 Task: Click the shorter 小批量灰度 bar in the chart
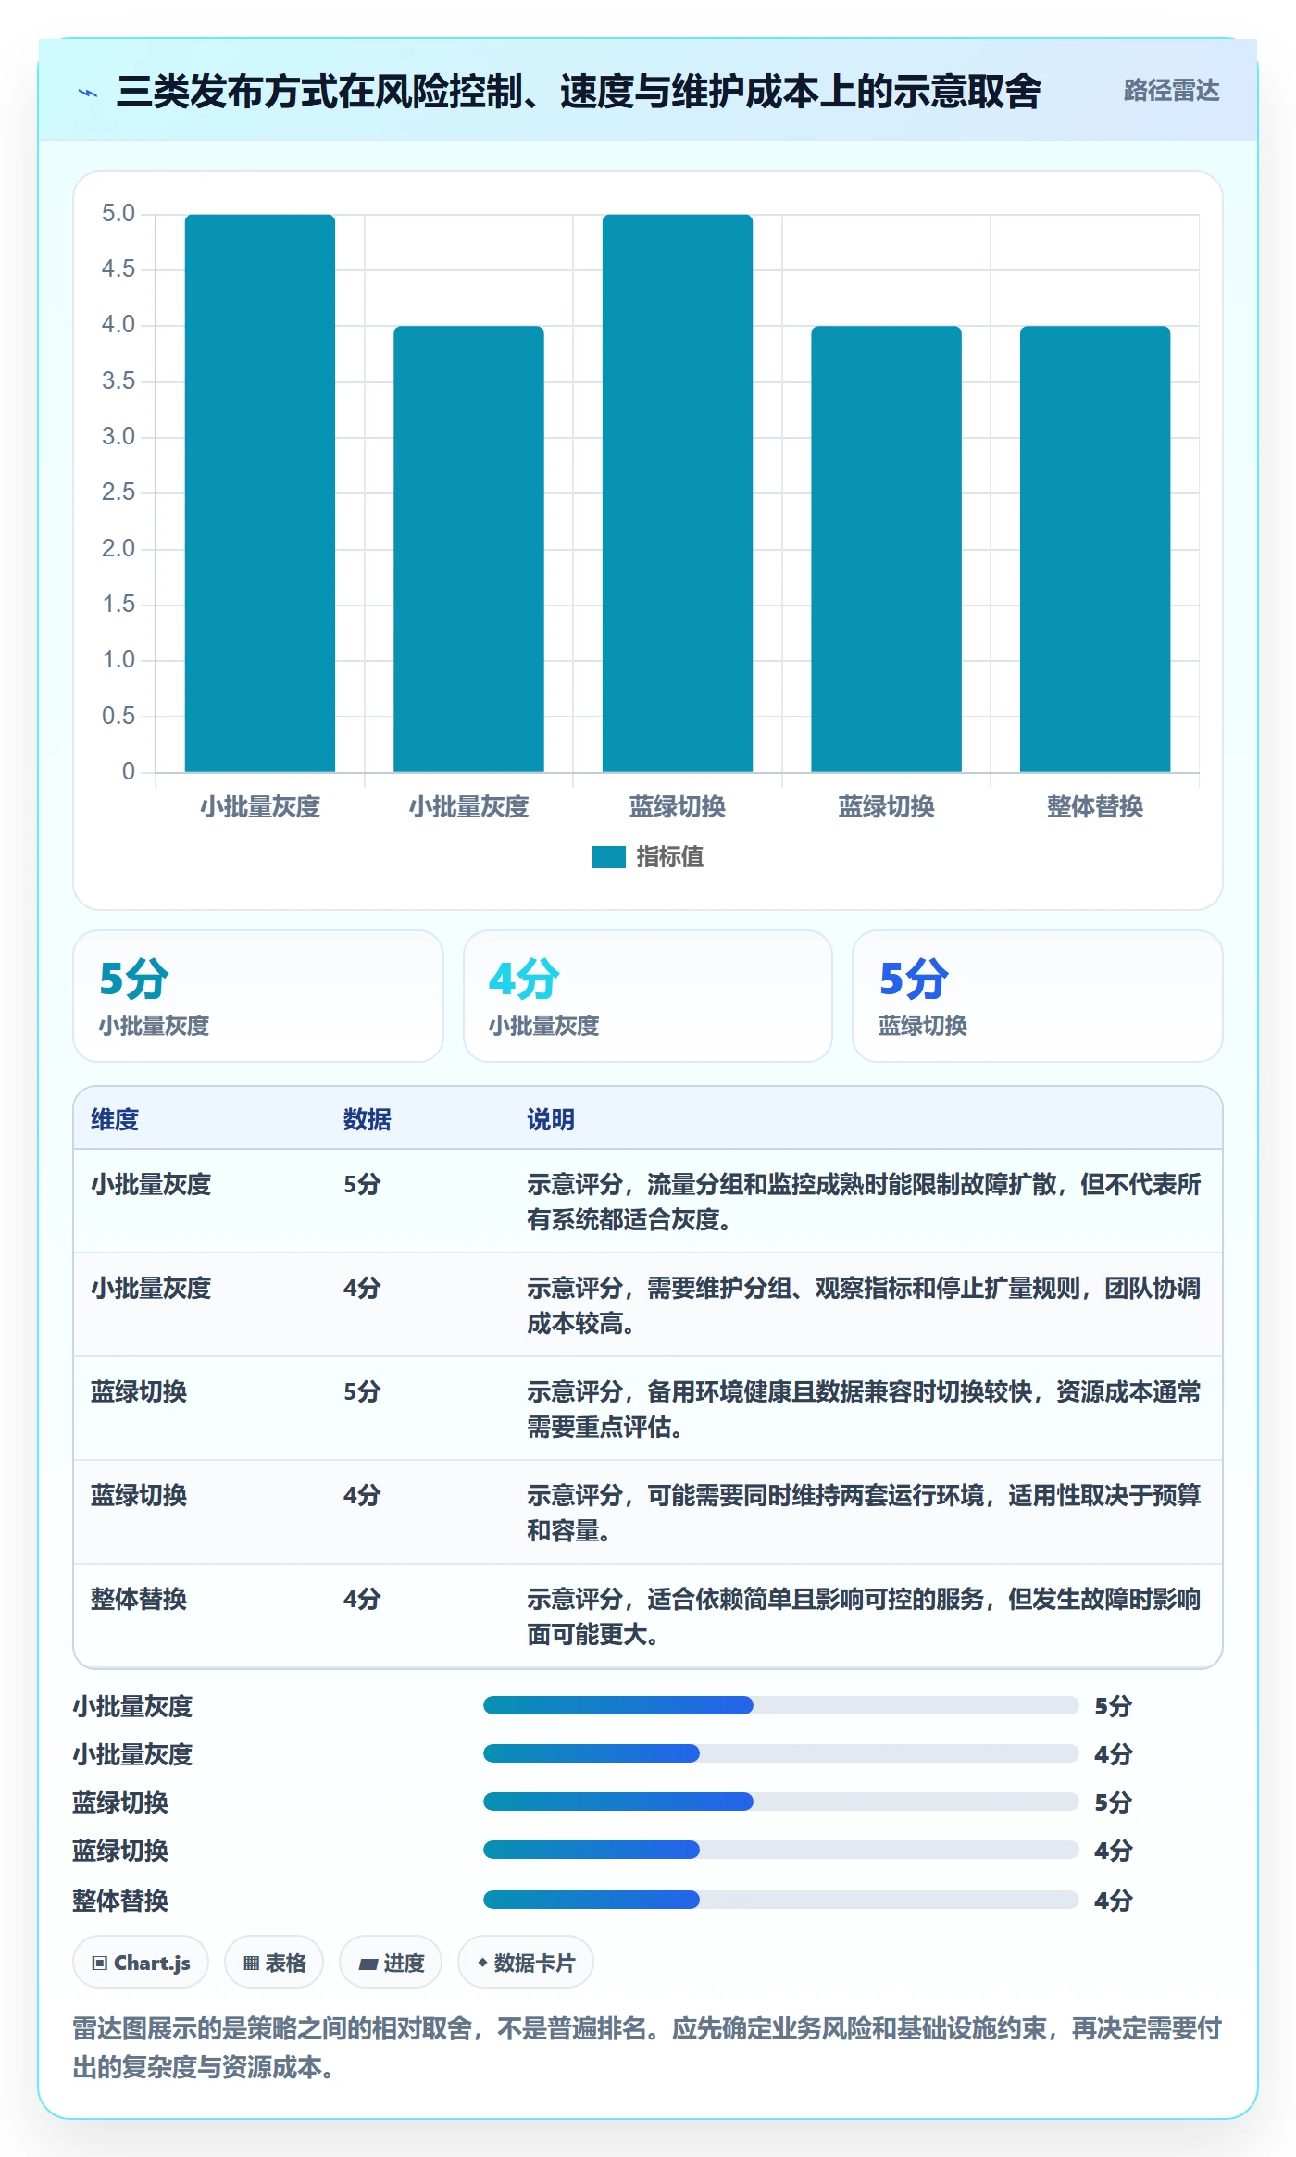coord(468,549)
